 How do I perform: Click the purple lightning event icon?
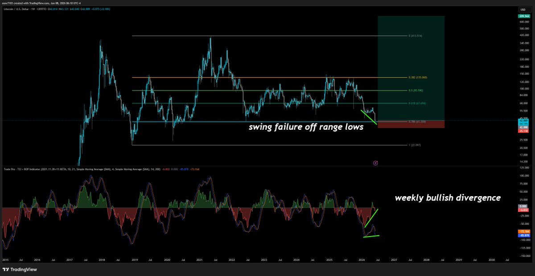click(375, 163)
